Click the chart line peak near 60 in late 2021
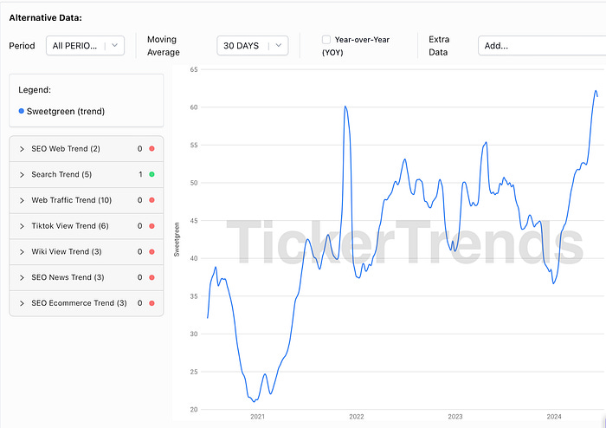The width and height of the screenshot is (606, 428). coord(345,107)
